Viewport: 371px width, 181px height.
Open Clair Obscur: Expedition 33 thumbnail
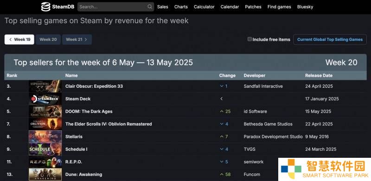[45, 86]
